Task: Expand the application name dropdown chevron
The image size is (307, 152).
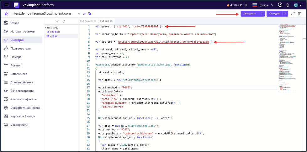Action: tap(79, 14)
